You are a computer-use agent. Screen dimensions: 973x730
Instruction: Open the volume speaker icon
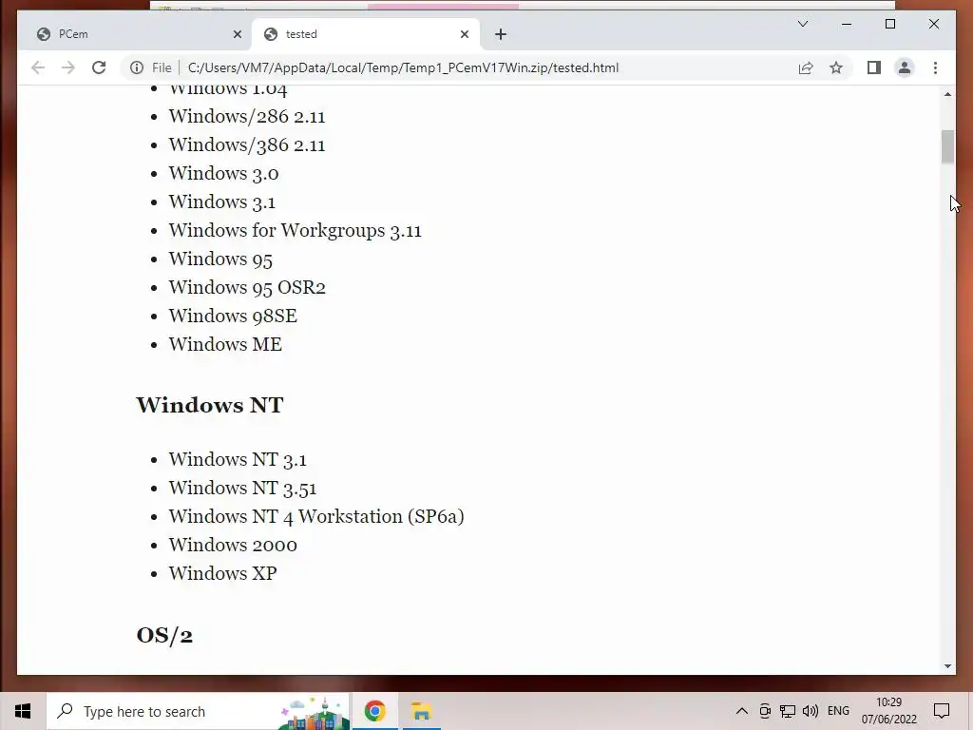[x=810, y=711]
